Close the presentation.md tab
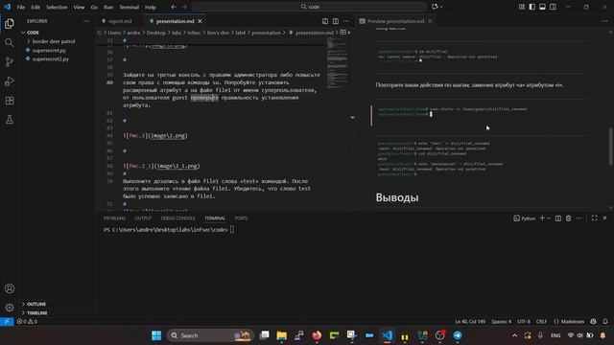 (x=201, y=21)
